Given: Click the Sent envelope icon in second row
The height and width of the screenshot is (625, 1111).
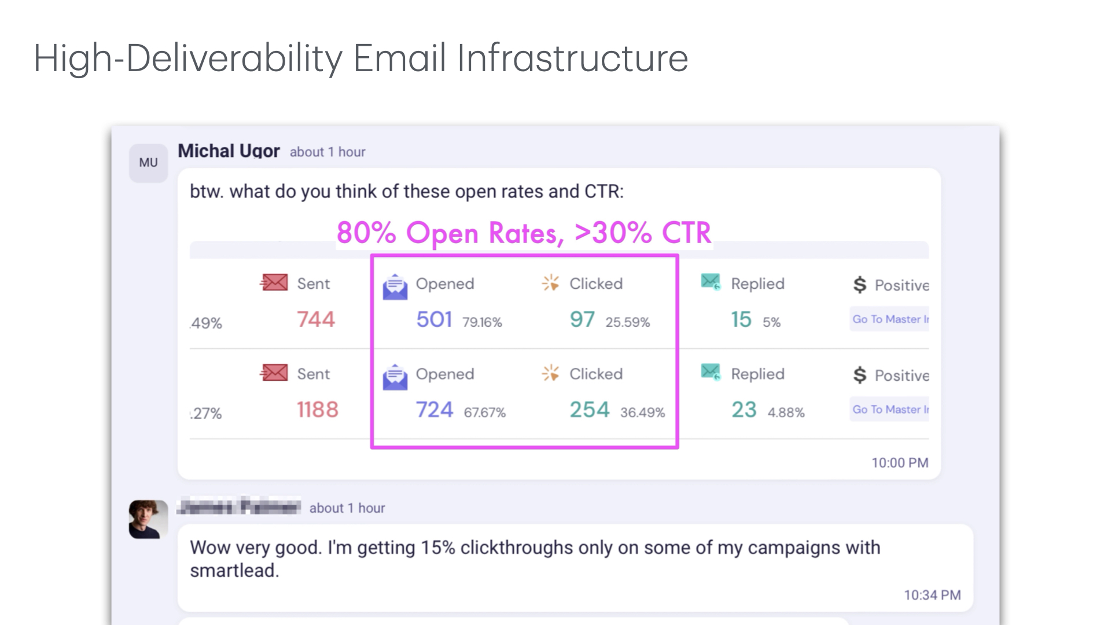Looking at the screenshot, I should 274,373.
